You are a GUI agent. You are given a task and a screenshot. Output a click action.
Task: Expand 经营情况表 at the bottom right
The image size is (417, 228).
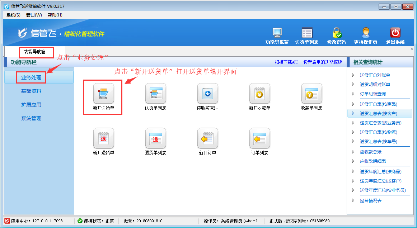369,201
